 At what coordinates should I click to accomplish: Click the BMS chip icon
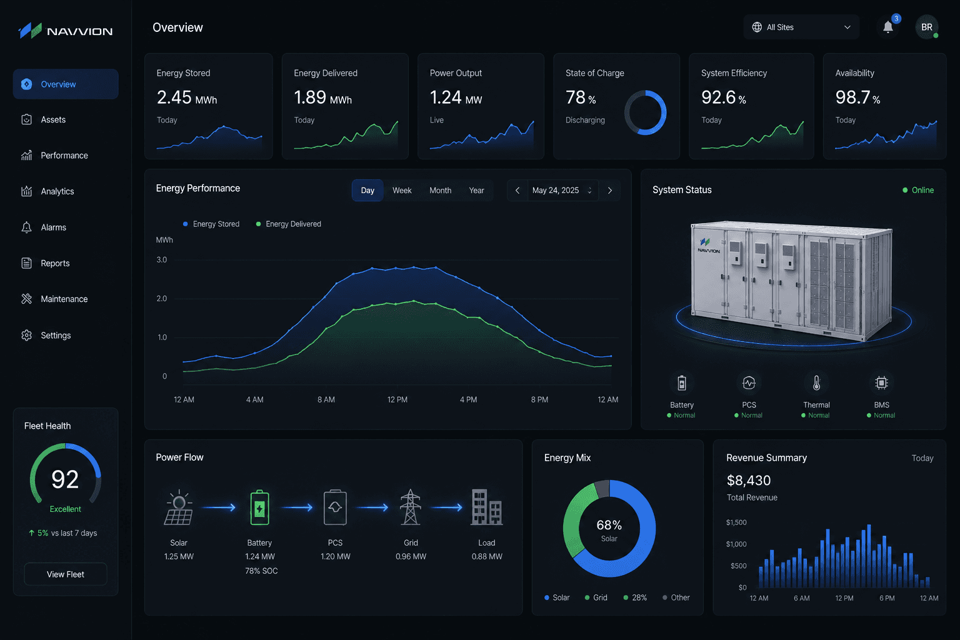click(881, 382)
